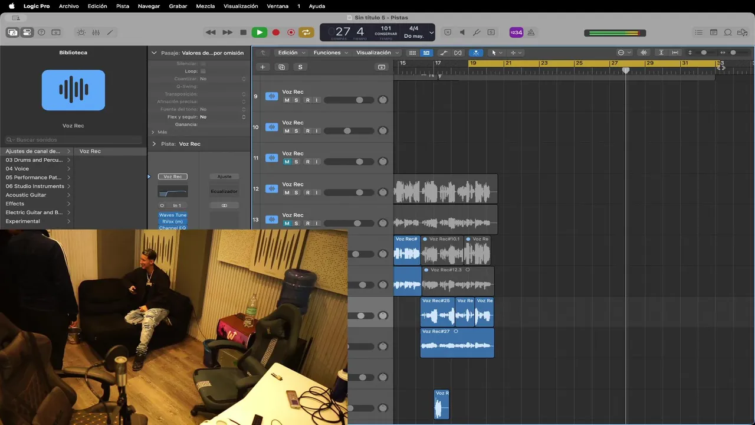Toggle the yellow Cycle mode button
Image resolution: width=755 pixels, height=425 pixels.
[x=306, y=32]
